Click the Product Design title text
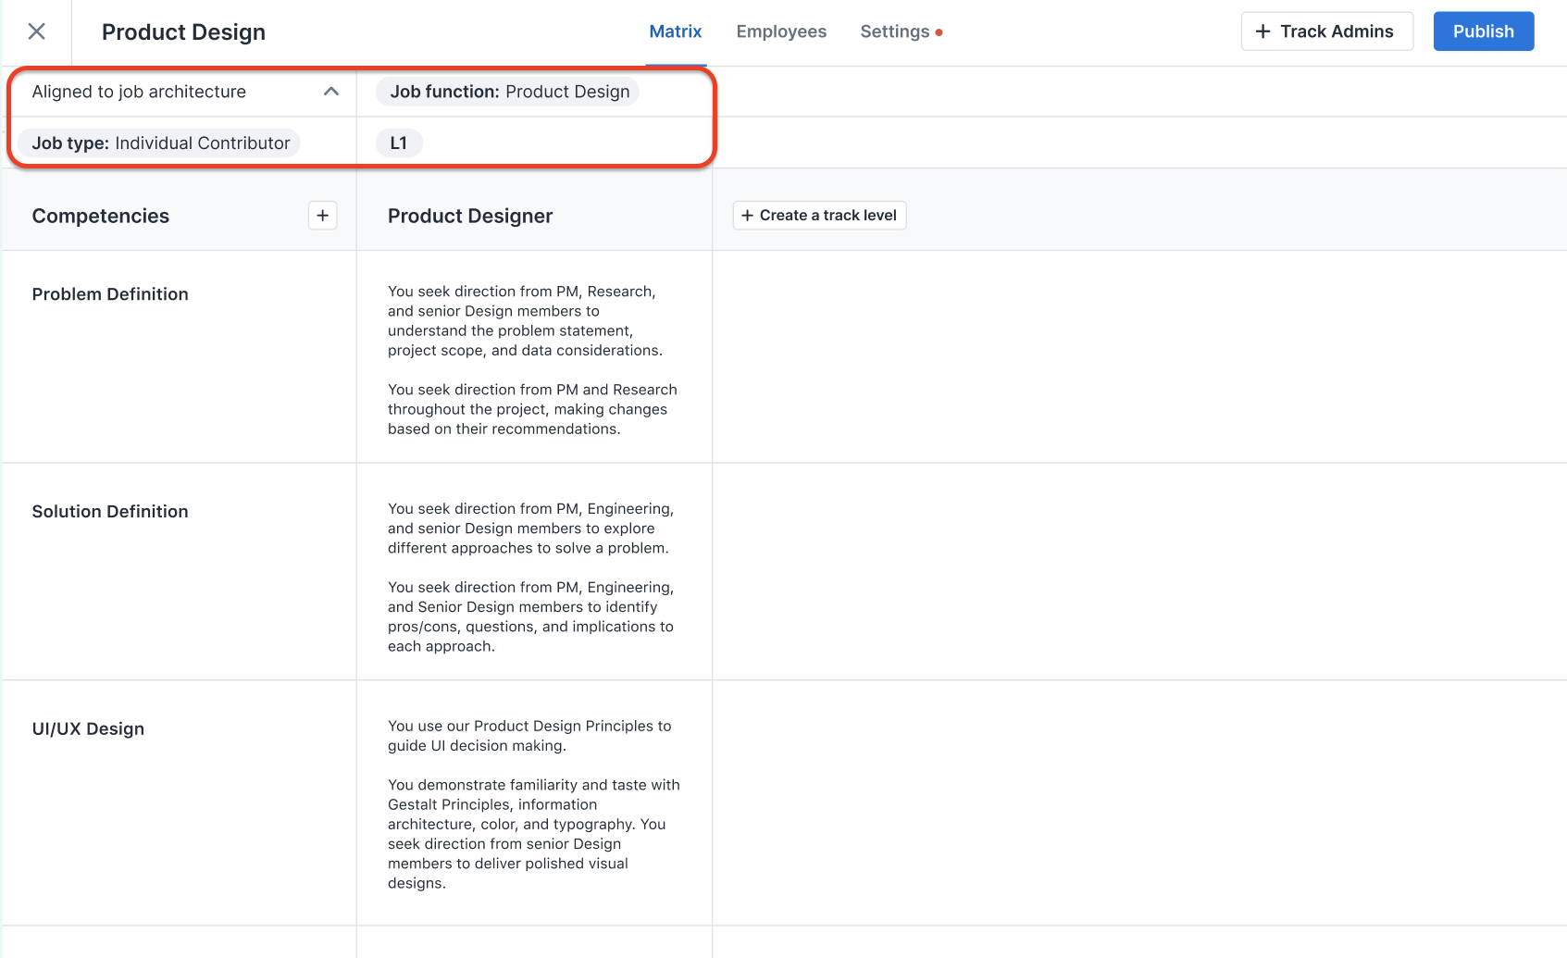The width and height of the screenshot is (1567, 958). [183, 31]
